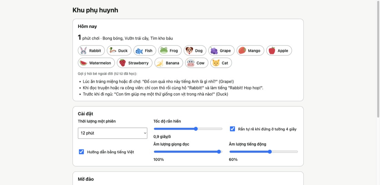This screenshot has height=185, width=380.
Task: Click the "Dog" word label
Action: tap(199, 51)
